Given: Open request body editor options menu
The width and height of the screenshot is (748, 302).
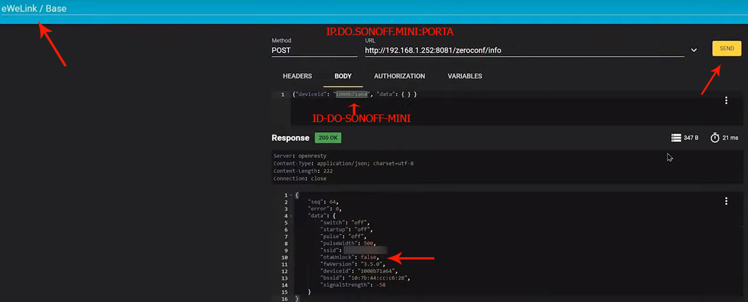Looking at the screenshot, I should [x=726, y=100].
